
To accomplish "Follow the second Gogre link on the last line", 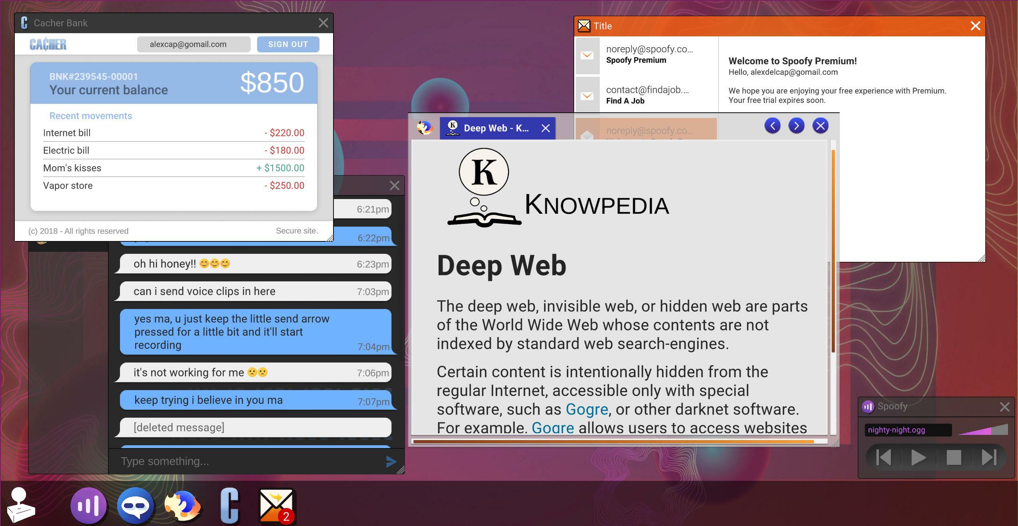I will tap(553, 428).
